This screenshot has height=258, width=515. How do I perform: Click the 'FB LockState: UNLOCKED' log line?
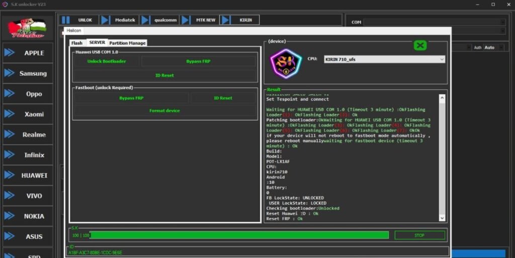(295, 198)
